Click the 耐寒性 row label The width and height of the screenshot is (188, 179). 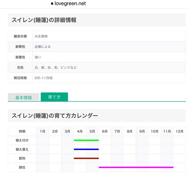click(x=20, y=47)
